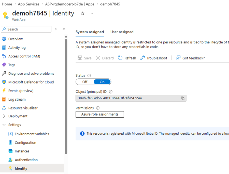Open Troubleshoot wrench in the toolbar

(142, 58)
